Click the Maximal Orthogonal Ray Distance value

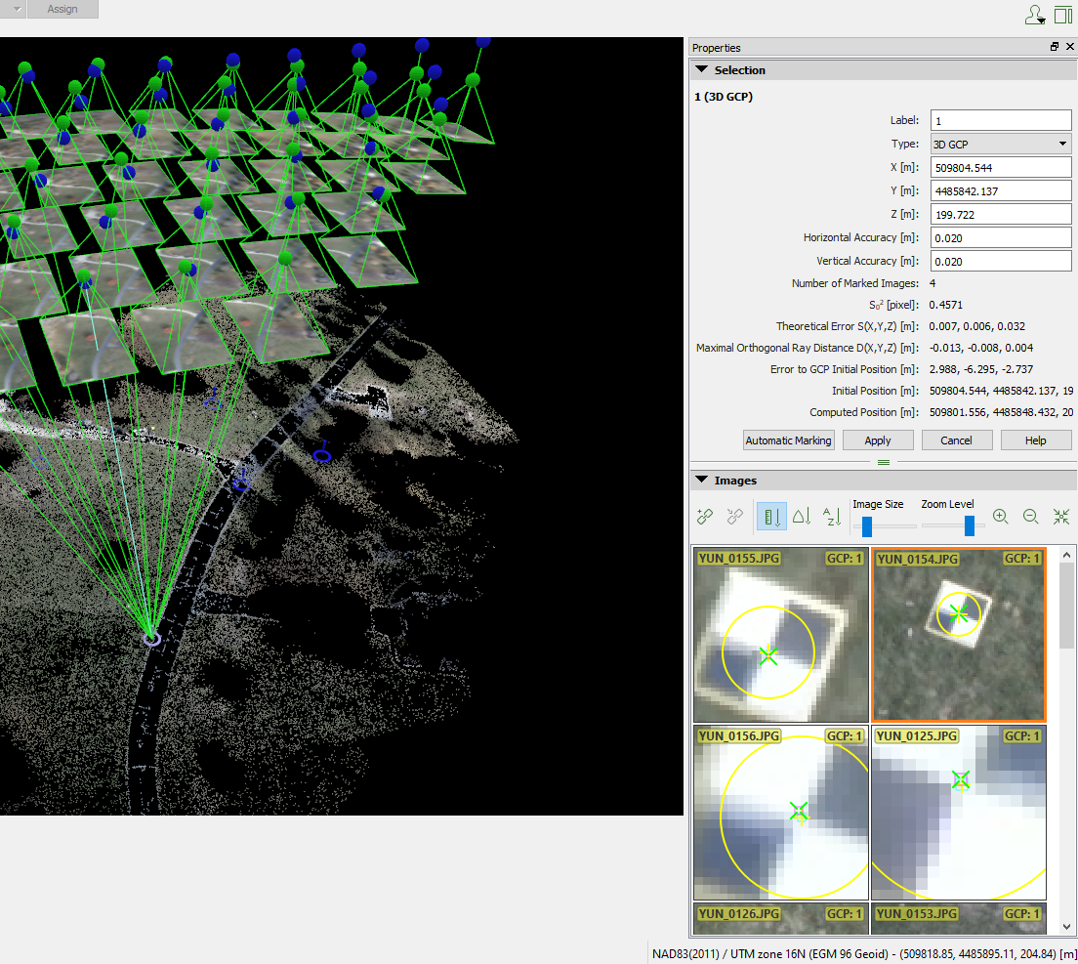pos(981,348)
